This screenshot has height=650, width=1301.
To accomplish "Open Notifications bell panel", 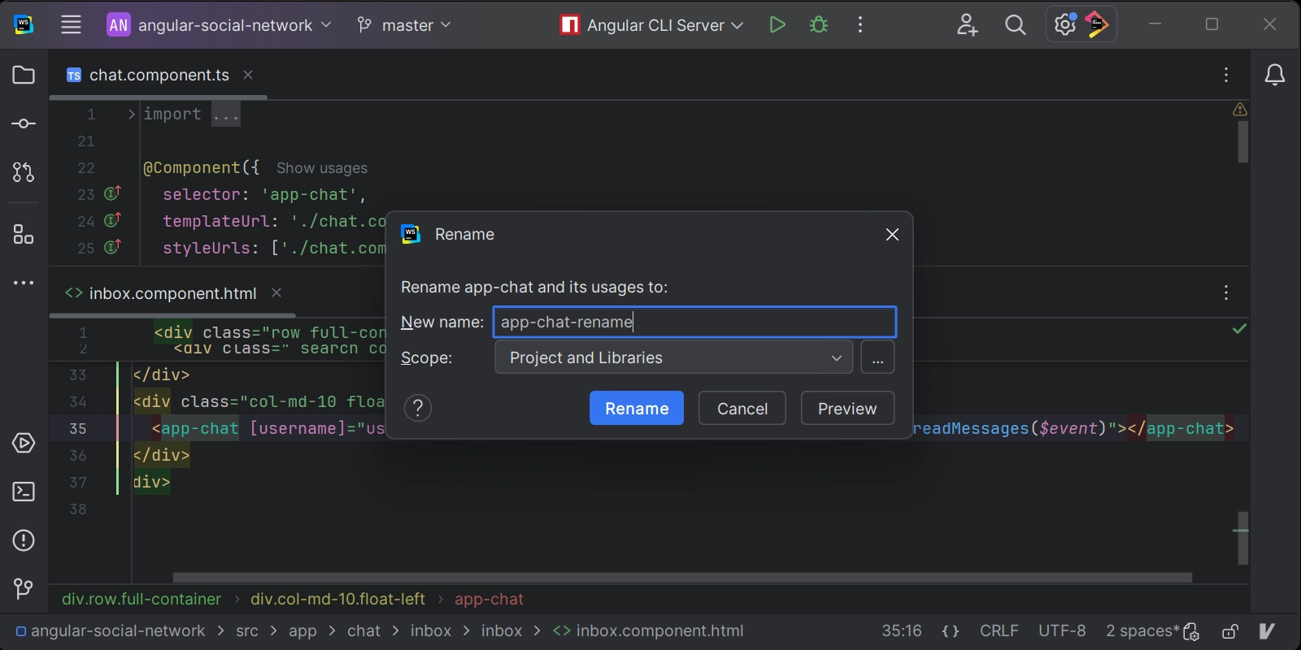I will [1275, 75].
